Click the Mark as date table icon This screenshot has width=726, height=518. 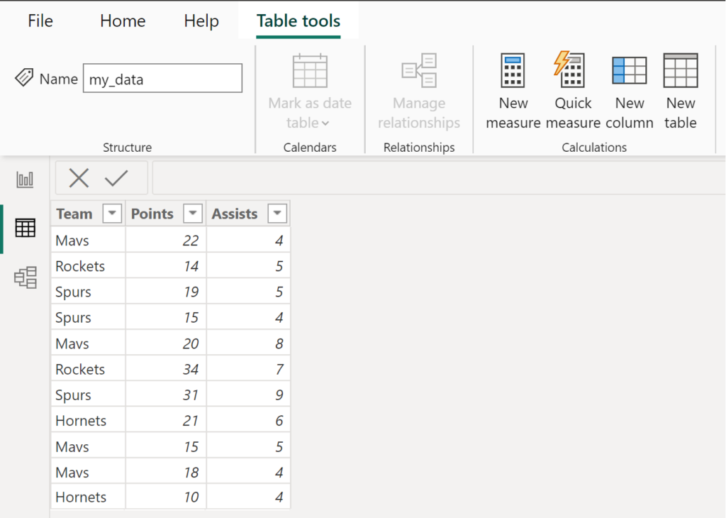coord(309,71)
